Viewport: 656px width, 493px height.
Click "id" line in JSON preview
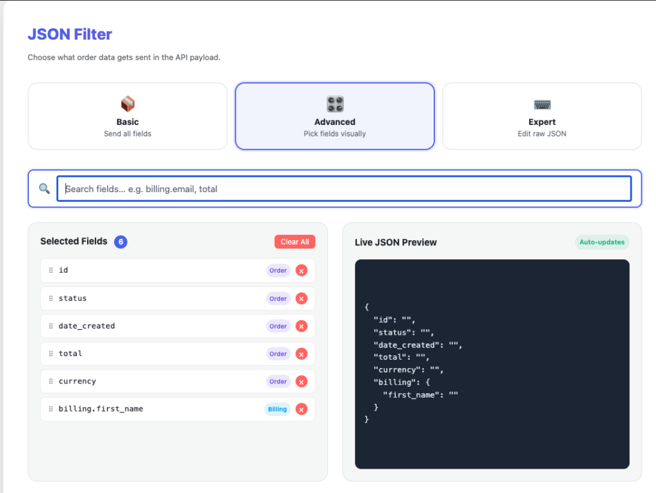tap(394, 320)
